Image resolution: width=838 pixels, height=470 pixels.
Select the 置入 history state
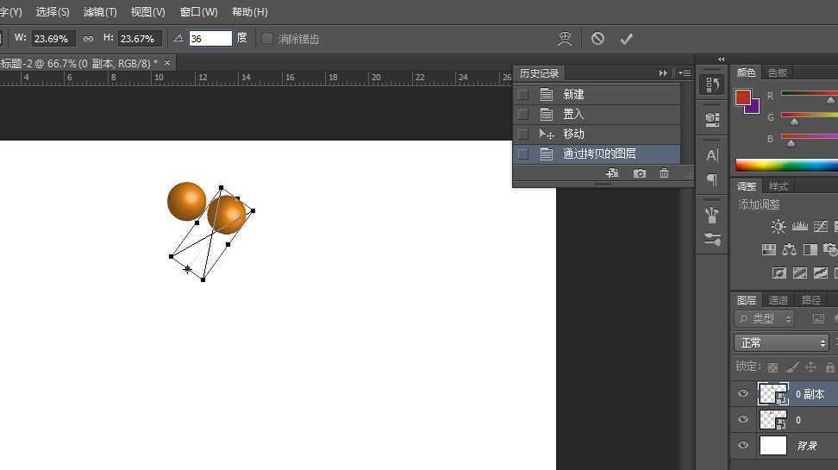(x=573, y=114)
